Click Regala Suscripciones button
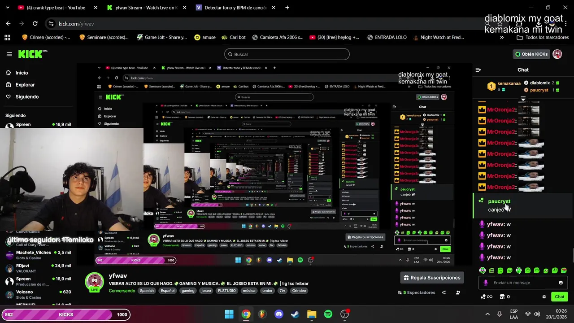This screenshot has height=323, width=574. (x=432, y=278)
